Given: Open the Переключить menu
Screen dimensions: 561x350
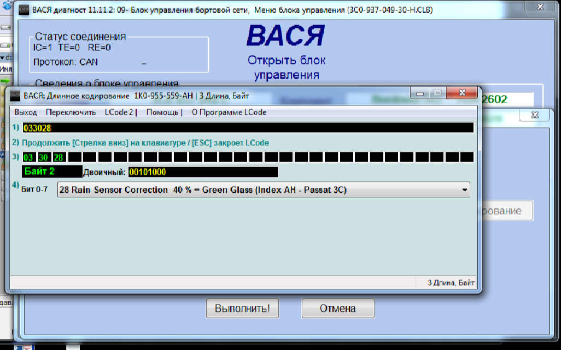Looking at the screenshot, I should [71, 112].
